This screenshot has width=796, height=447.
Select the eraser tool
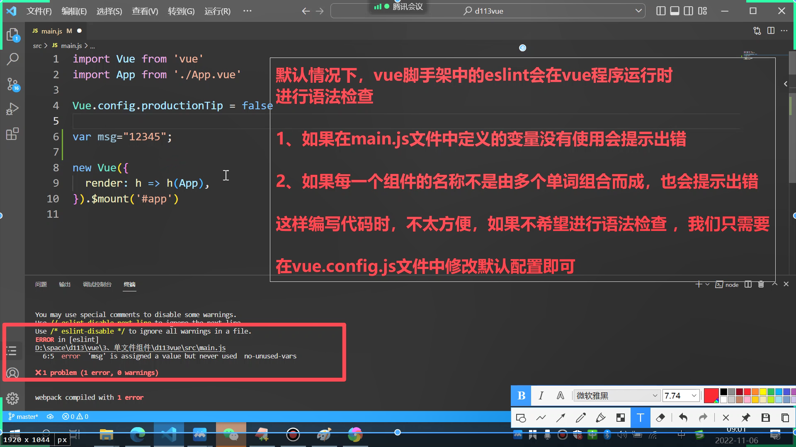661,418
